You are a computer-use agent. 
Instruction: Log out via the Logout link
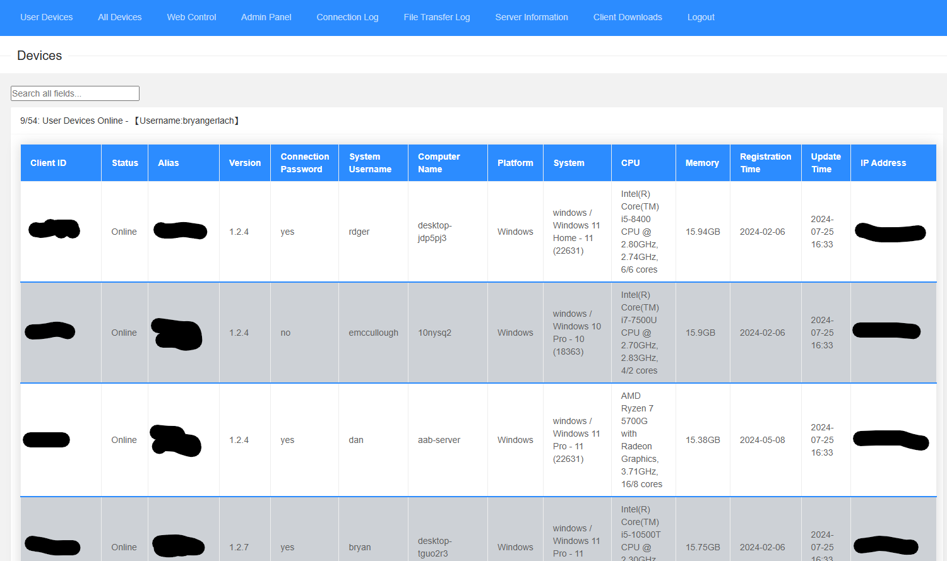coord(701,17)
